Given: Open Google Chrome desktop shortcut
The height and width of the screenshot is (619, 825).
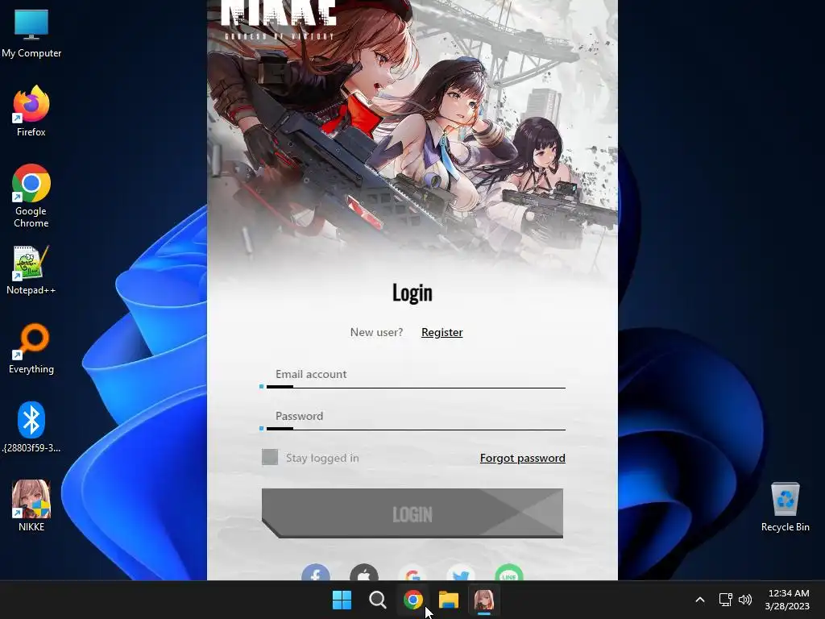Looking at the screenshot, I should click(x=31, y=196).
